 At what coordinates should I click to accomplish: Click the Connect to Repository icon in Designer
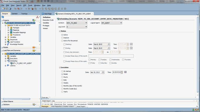[3, 17]
